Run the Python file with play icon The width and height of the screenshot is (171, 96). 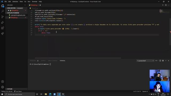click(163, 5)
